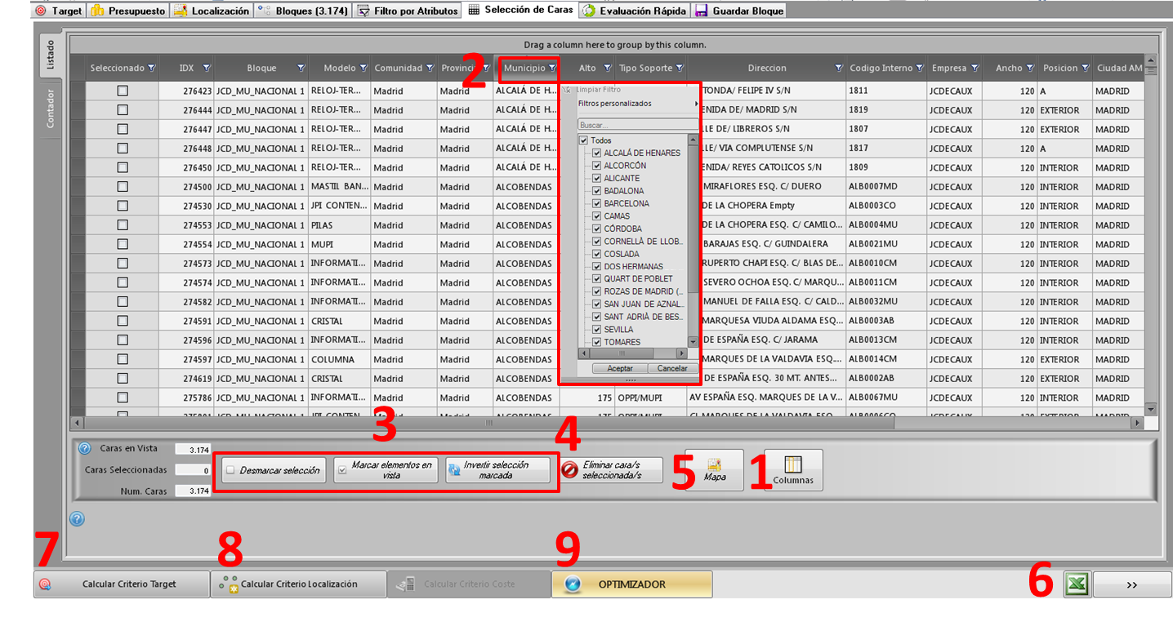Check the Seleccionado box for row 276423
Viewport: 1173px width, 644px height.
coord(123,91)
